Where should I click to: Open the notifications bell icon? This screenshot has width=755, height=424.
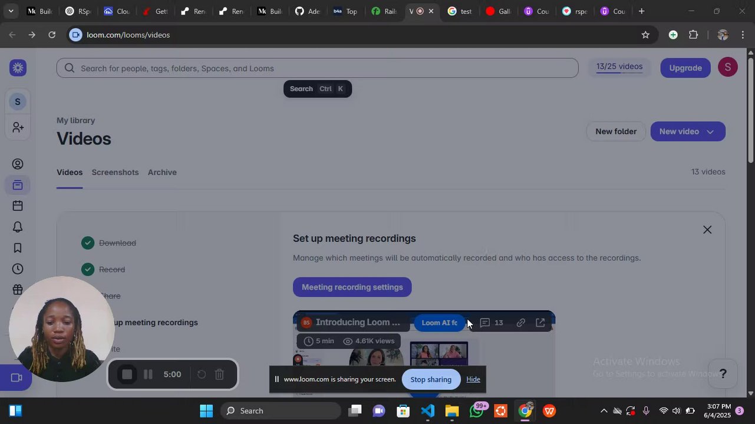coord(18,227)
